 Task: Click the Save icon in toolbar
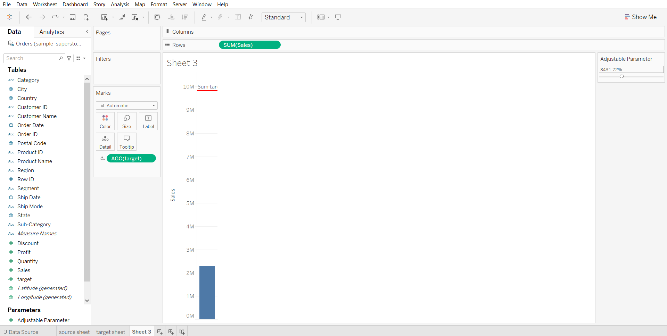coord(73,17)
